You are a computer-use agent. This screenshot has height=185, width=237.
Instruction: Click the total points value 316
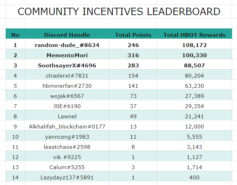(133, 55)
